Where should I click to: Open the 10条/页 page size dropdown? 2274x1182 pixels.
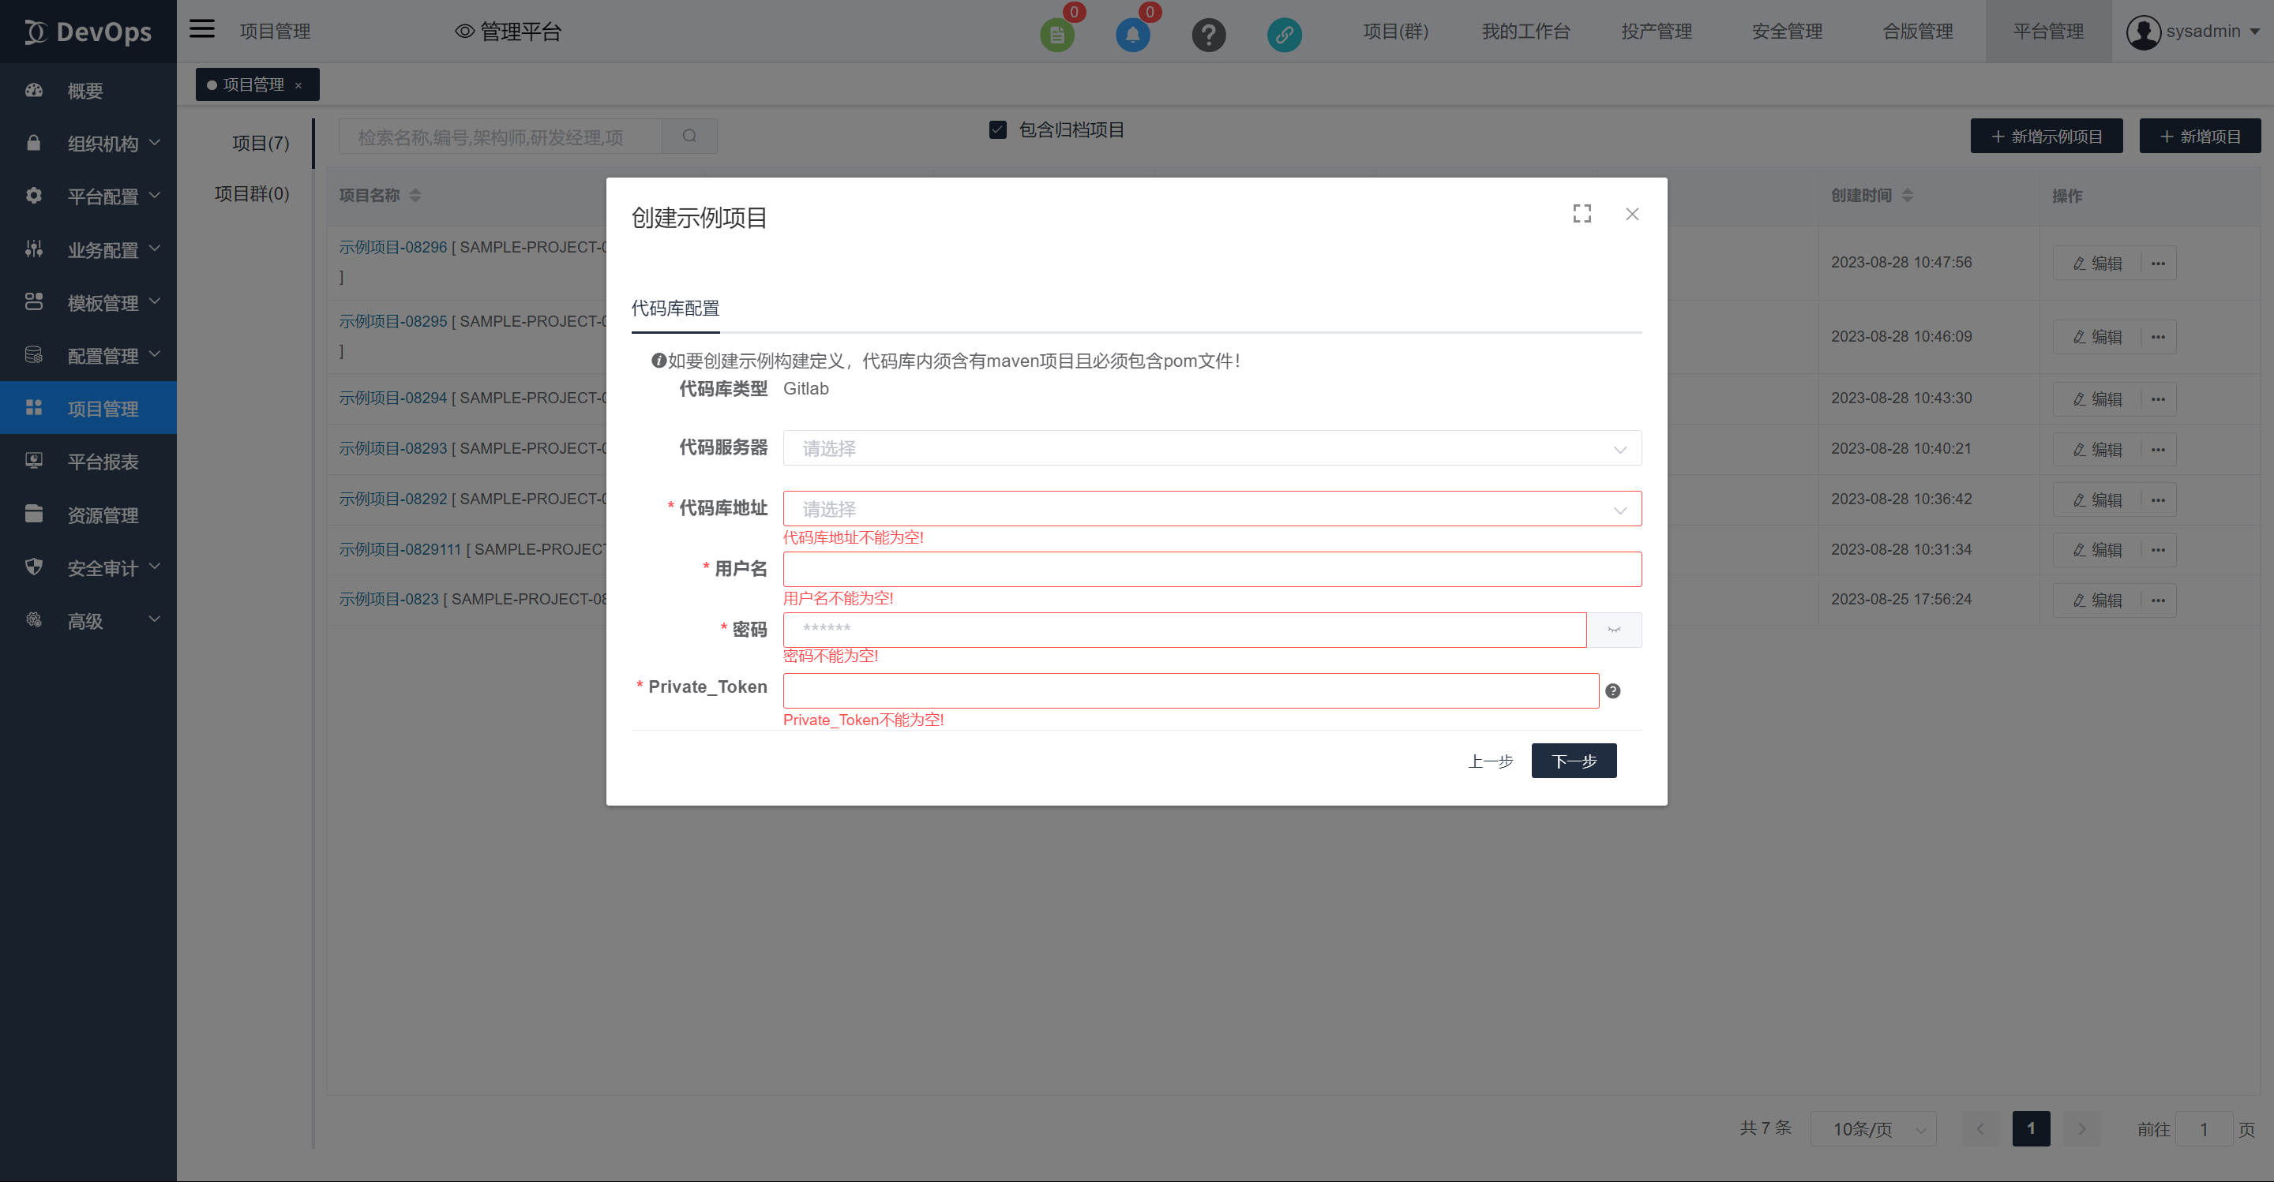tap(1872, 1128)
